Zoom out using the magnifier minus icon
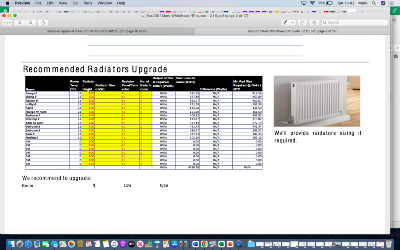 20,22
